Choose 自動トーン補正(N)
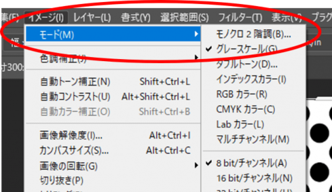The height and width of the screenshot is (192, 332). [113, 82]
